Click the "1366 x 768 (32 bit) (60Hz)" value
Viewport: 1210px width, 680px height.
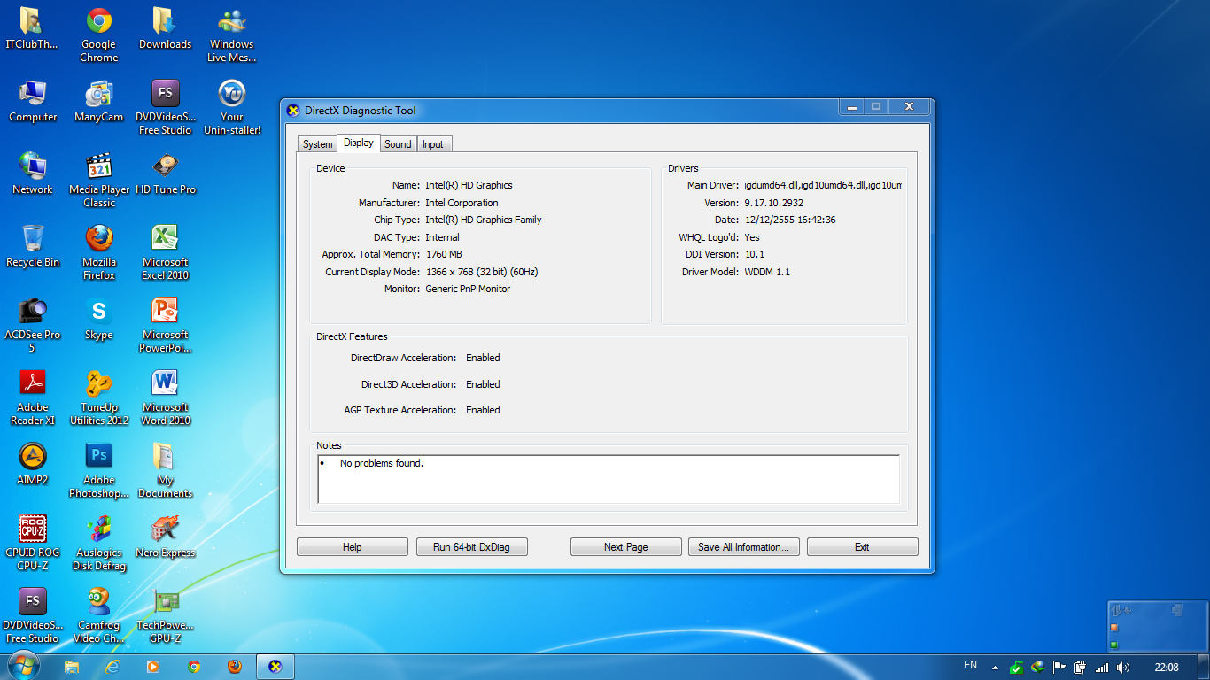pyautogui.click(x=482, y=272)
